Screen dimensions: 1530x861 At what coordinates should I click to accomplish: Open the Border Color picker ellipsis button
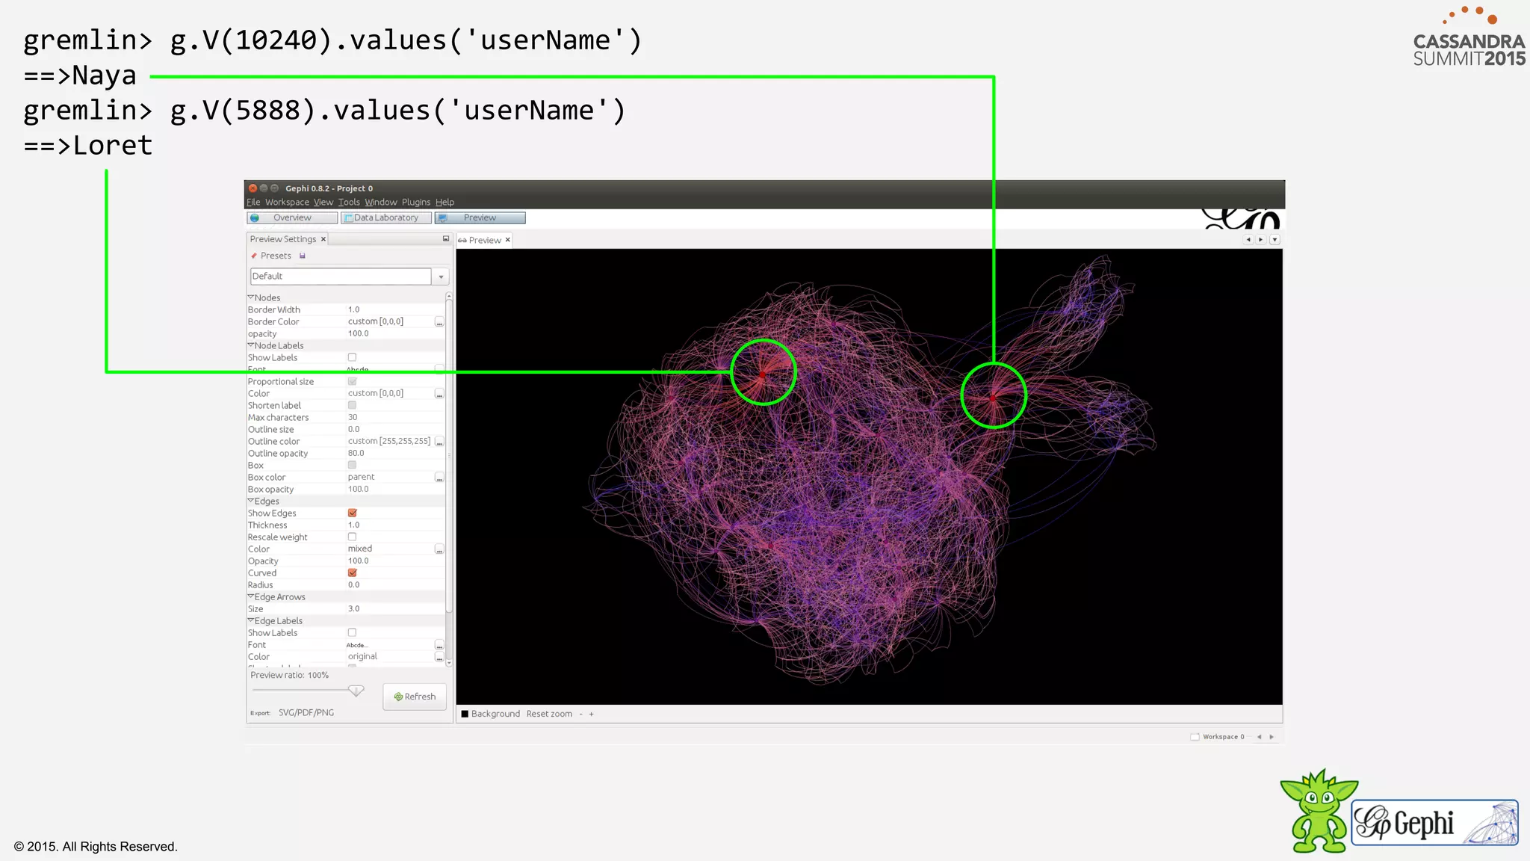(x=439, y=322)
